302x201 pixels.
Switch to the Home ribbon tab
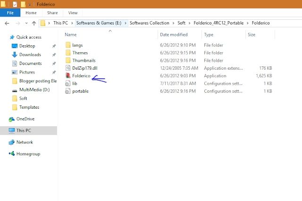coord(31,13)
